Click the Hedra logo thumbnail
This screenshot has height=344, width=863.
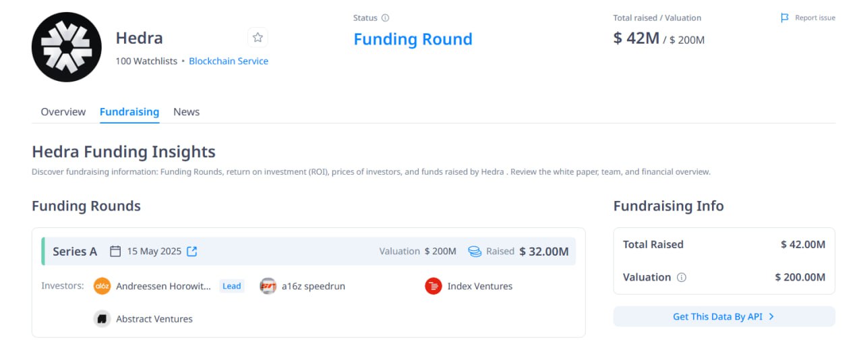(67, 47)
